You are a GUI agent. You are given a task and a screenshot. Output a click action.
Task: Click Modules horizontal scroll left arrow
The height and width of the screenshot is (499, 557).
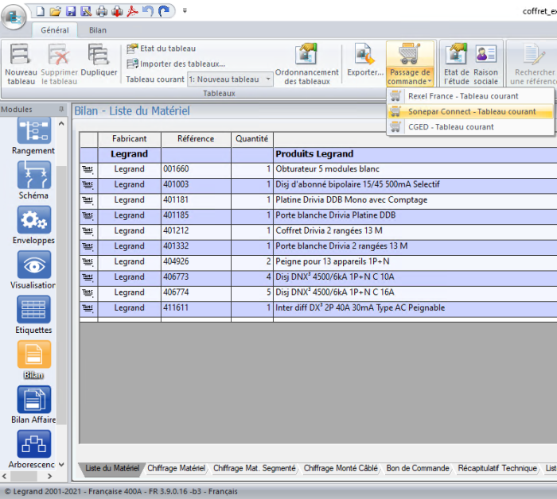pyautogui.click(x=4, y=476)
